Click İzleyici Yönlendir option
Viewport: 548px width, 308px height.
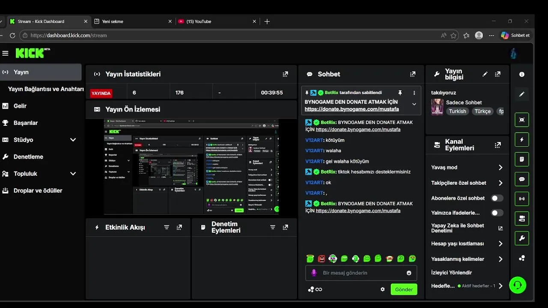tap(451, 272)
